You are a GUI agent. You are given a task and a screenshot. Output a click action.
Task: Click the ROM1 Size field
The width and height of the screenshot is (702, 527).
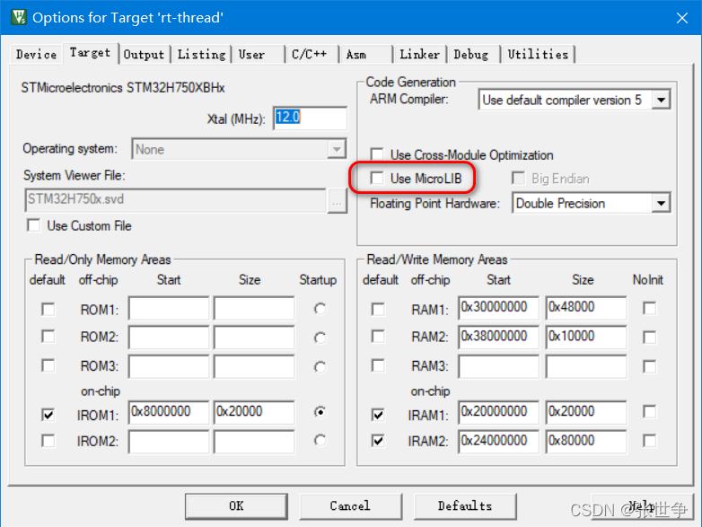254,308
